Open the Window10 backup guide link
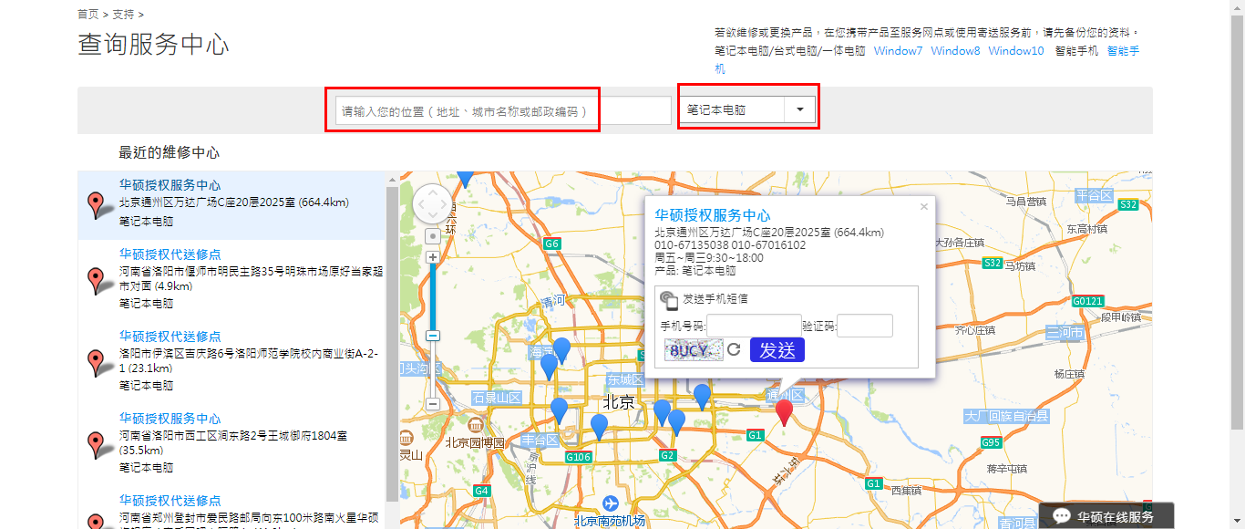The height and width of the screenshot is (529, 1245). pos(1015,51)
